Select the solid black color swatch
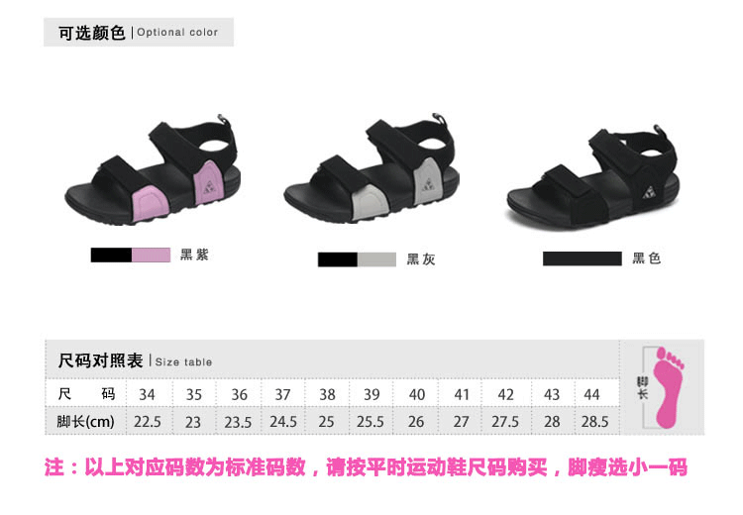The height and width of the screenshot is (515, 743). click(583, 258)
